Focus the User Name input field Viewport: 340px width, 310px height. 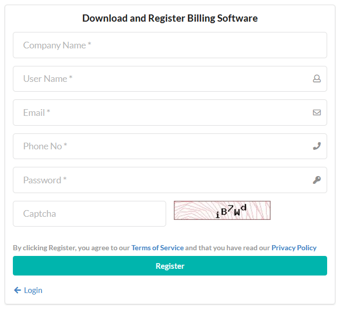[170, 79]
